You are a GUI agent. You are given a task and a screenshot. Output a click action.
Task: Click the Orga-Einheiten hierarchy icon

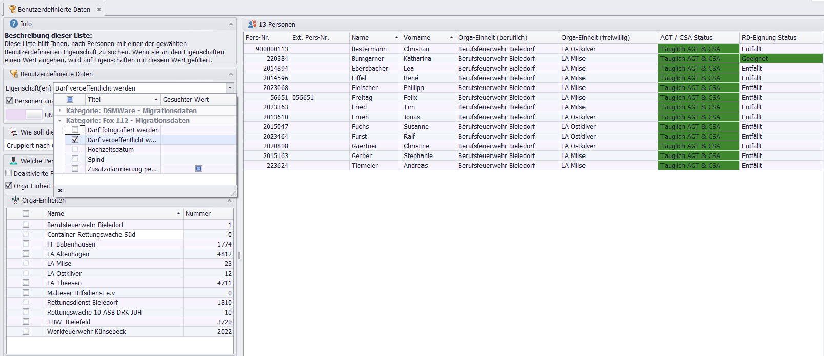point(15,200)
